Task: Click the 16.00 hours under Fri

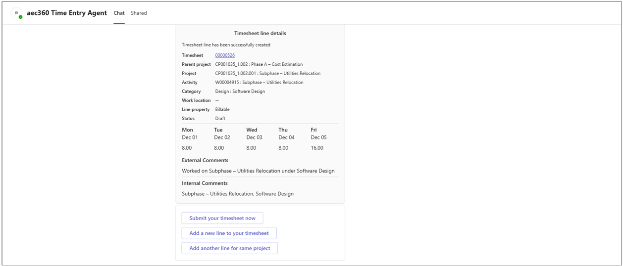Action: [317, 148]
